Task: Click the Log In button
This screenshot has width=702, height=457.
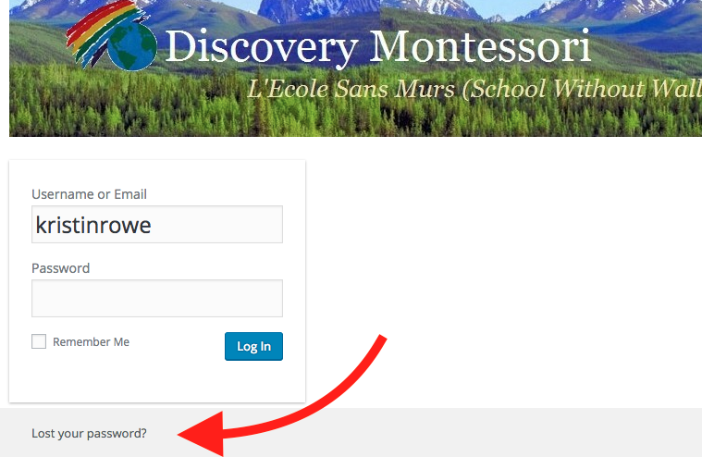Action: tap(253, 346)
